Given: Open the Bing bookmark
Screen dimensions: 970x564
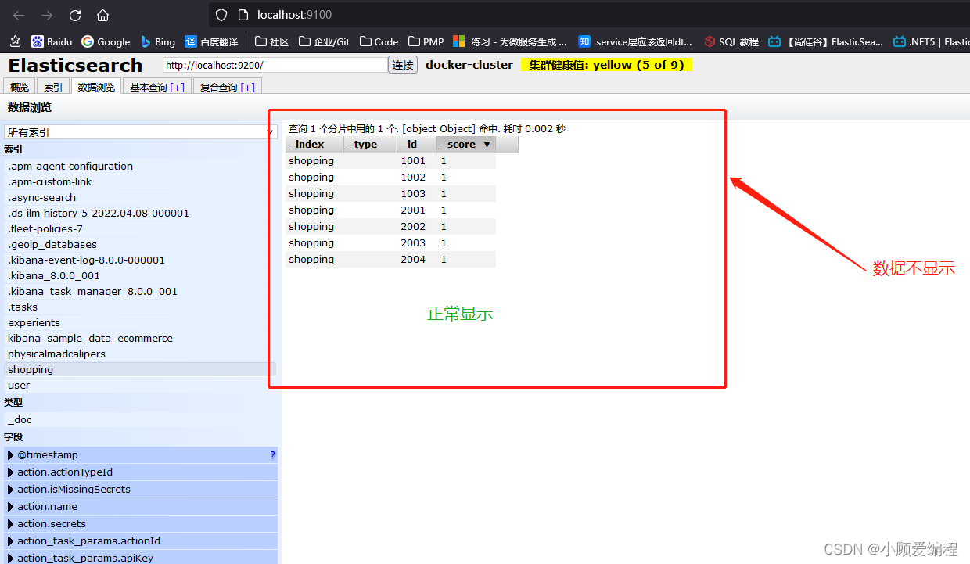Looking at the screenshot, I should coord(157,41).
